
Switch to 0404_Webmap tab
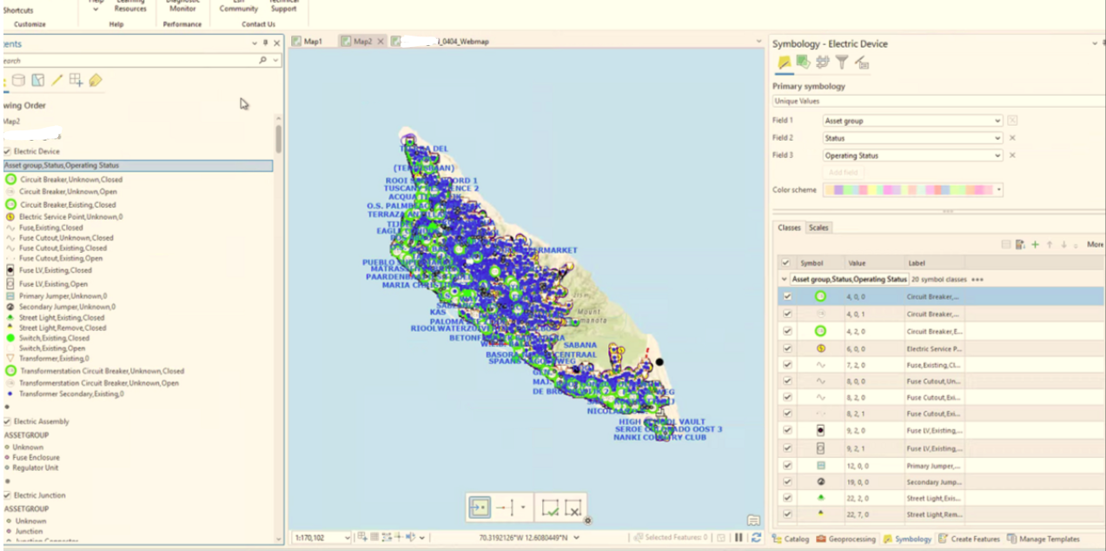tap(440, 42)
